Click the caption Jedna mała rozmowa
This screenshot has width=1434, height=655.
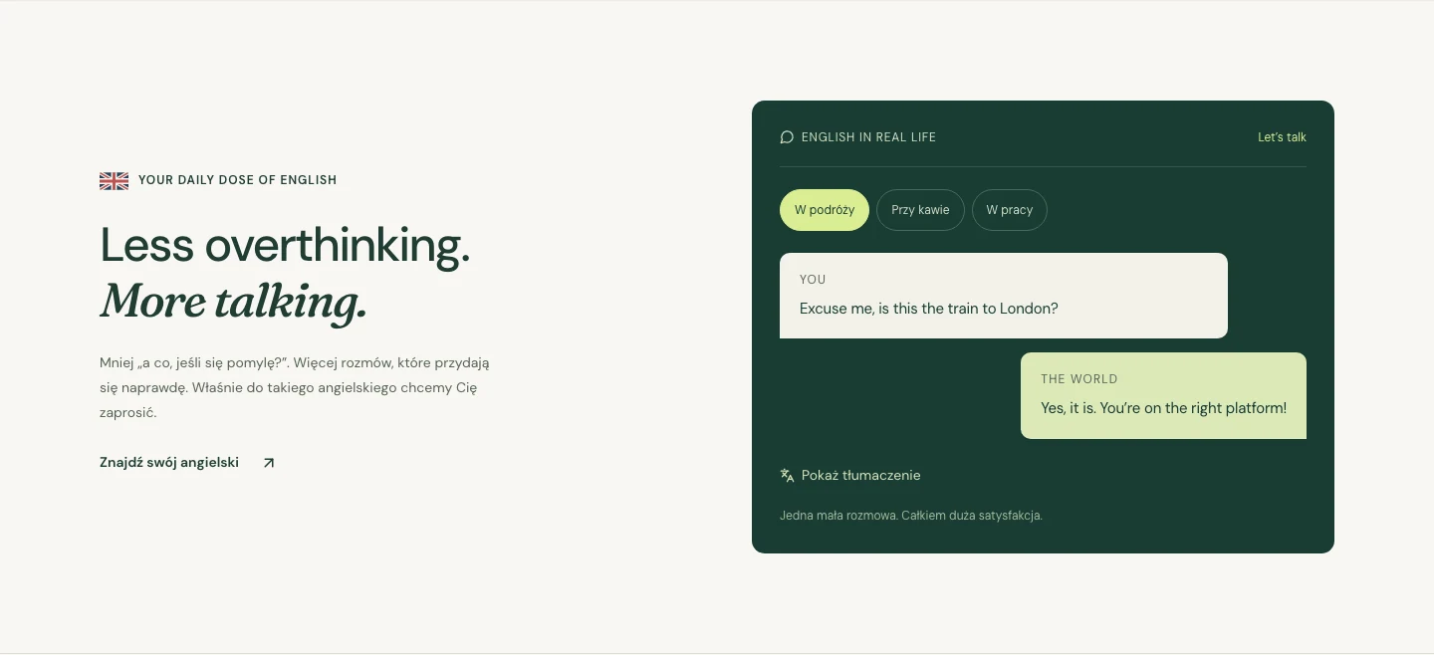(x=910, y=516)
